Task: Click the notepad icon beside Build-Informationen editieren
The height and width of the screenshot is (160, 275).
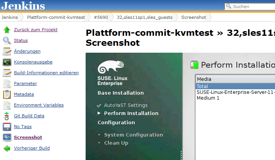Action: point(7,73)
